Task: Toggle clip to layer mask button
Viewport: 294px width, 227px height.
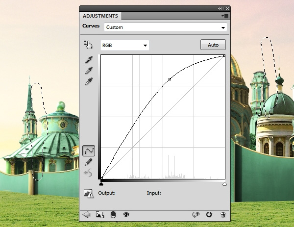Action: tap(113, 214)
